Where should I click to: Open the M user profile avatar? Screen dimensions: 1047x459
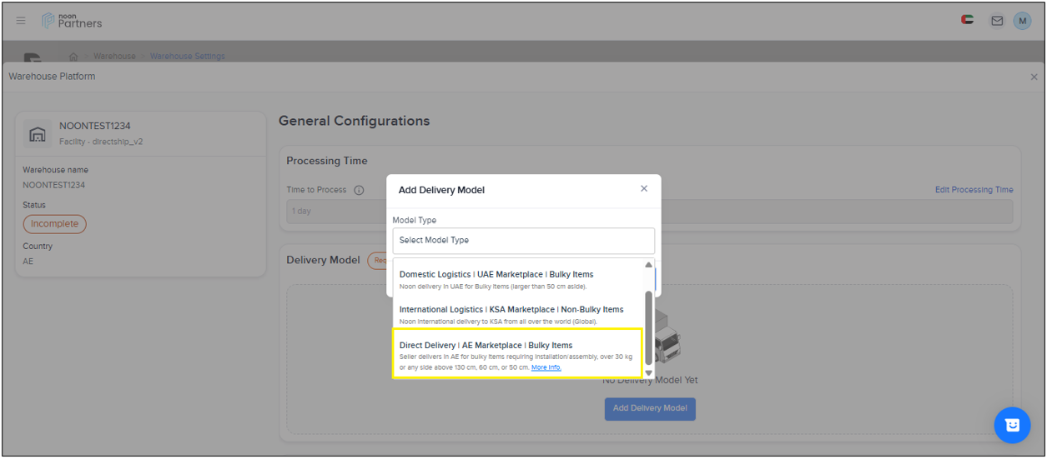tap(1022, 21)
